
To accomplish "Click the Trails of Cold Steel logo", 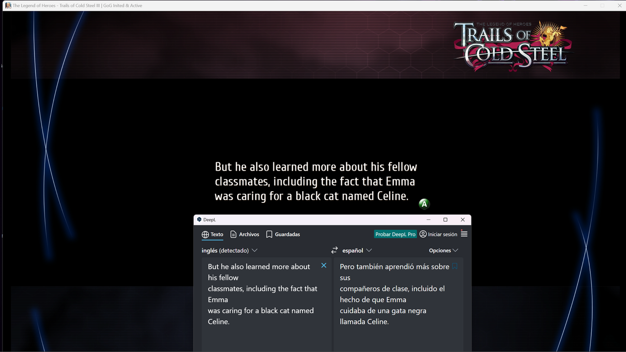I will [512, 45].
